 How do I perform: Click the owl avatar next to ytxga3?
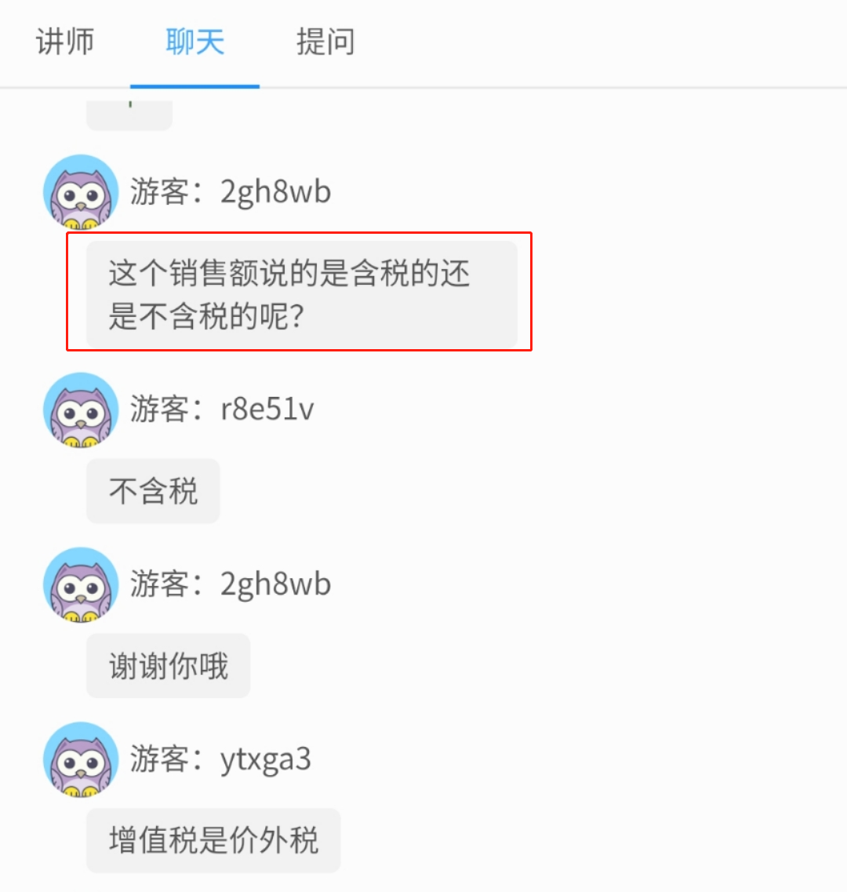[x=81, y=759]
